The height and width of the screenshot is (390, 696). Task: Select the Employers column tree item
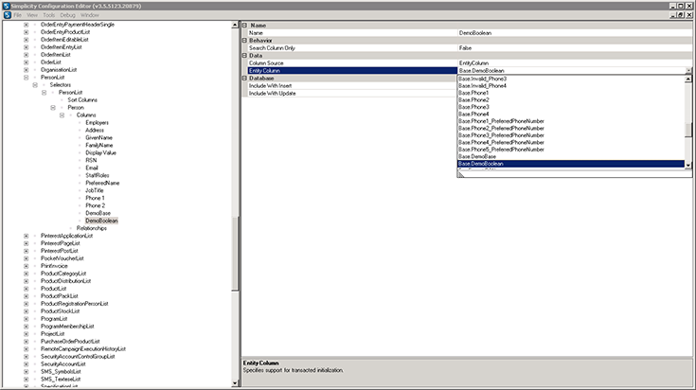click(x=97, y=122)
